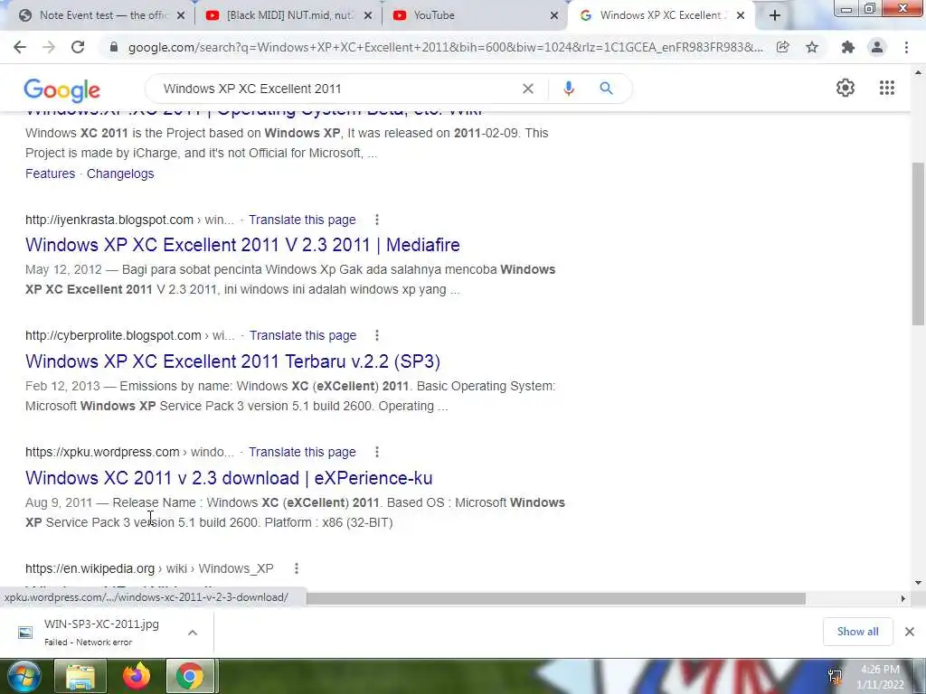Open Windows XP XC Excellent 2011 Mediafire result
This screenshot has width=926, height=694.
242,244
